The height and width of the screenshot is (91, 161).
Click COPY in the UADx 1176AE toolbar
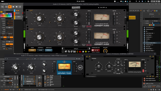point(35,59)
